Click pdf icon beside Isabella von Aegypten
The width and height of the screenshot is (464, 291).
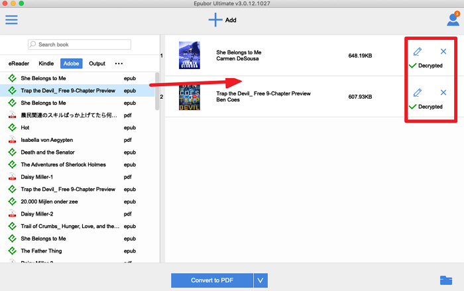pyautogui.click(x=12, y=140)
